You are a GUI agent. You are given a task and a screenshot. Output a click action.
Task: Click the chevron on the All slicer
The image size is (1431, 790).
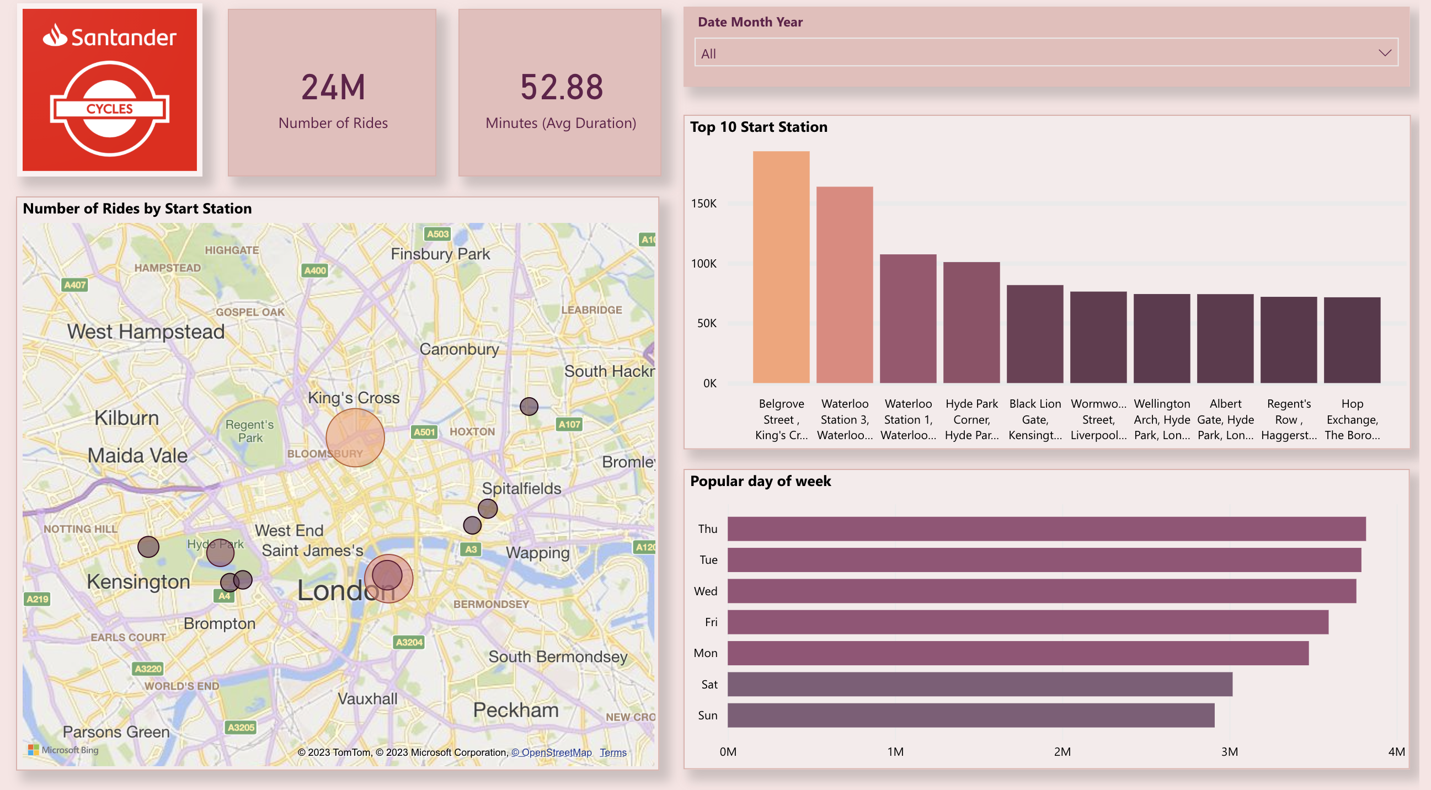(x=1382, y=52)
